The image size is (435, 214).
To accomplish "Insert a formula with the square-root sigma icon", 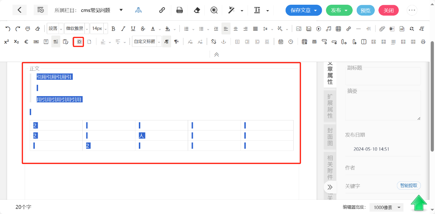I will (422, 29).
